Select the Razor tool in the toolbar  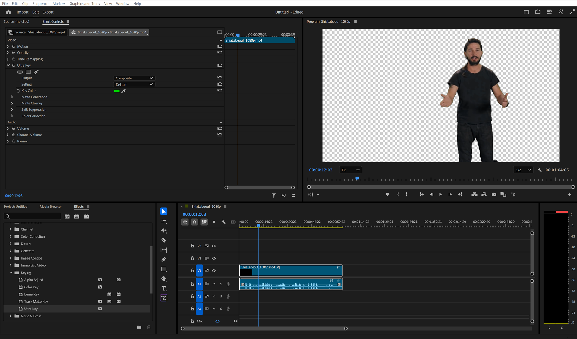(x=164, y=240)
